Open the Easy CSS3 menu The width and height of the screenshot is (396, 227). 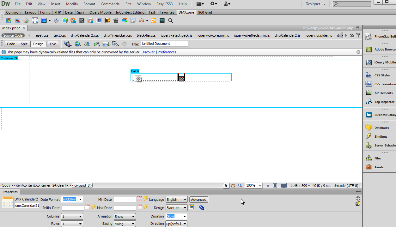(164, 4)
